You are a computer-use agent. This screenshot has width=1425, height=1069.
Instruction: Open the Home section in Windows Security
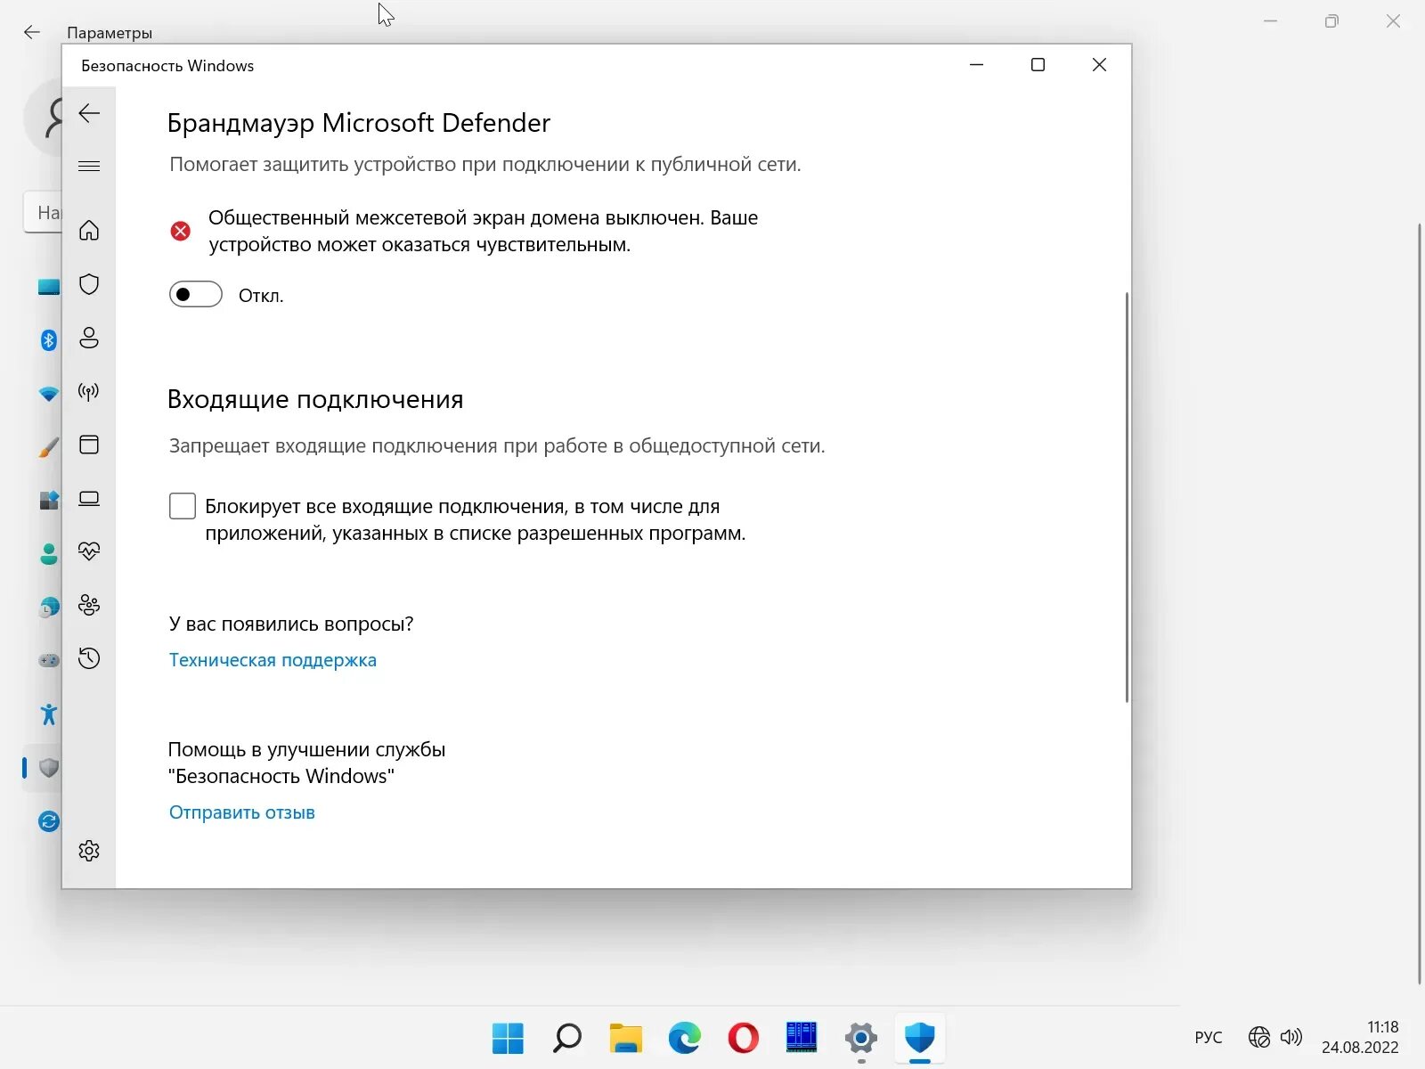pos(89,231)
